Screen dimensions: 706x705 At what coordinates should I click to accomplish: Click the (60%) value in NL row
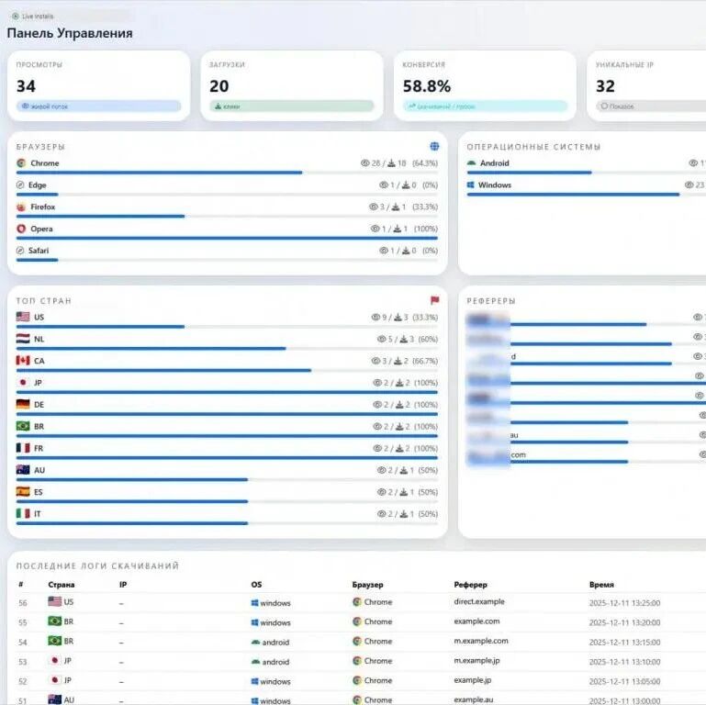[x=427, y=339]
